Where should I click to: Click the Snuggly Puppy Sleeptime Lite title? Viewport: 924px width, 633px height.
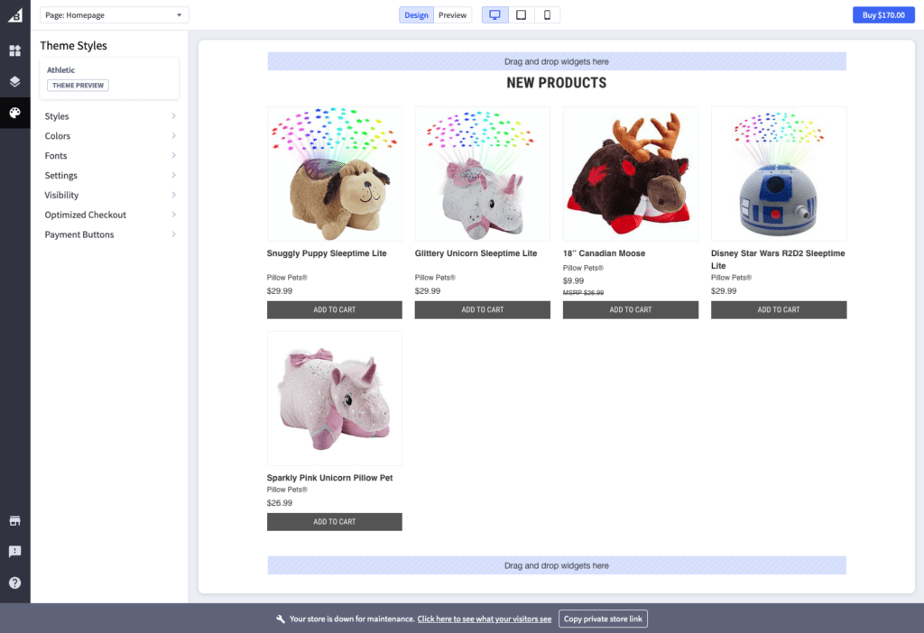point(327,253)
